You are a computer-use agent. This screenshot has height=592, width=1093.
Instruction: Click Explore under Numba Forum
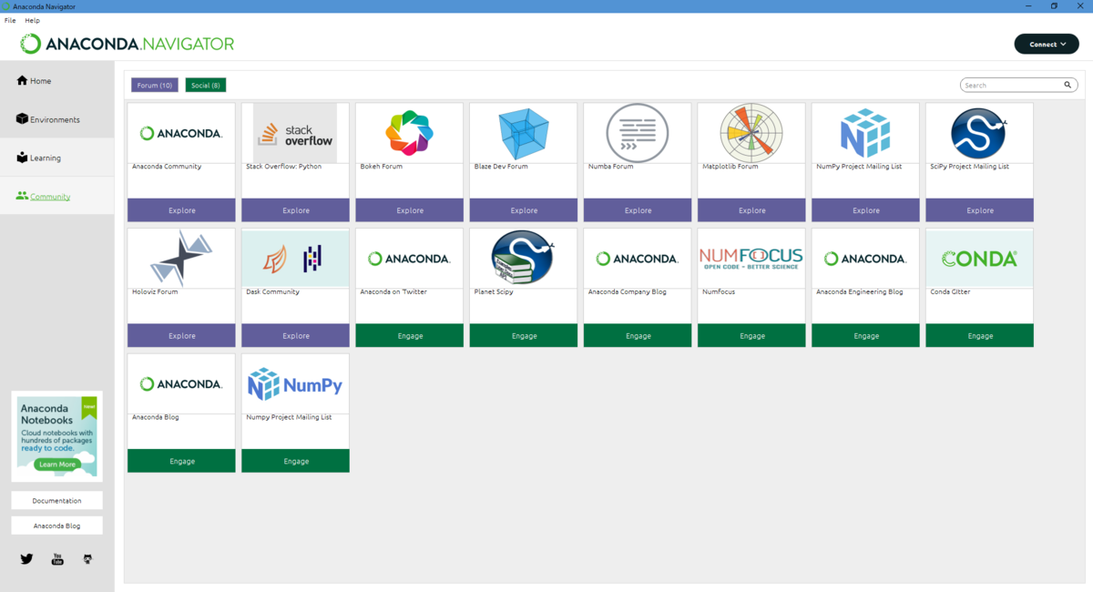638,210
